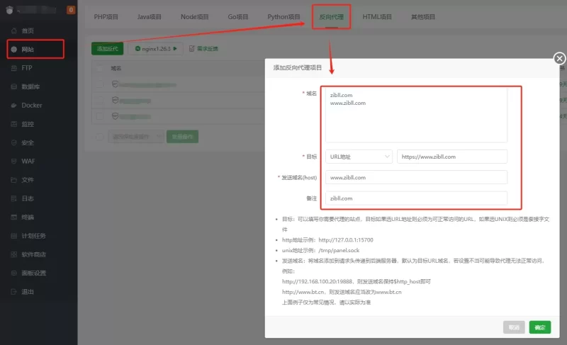Click the http://www.bt.cn example line
567x345 pixels.
coord(342,292)
